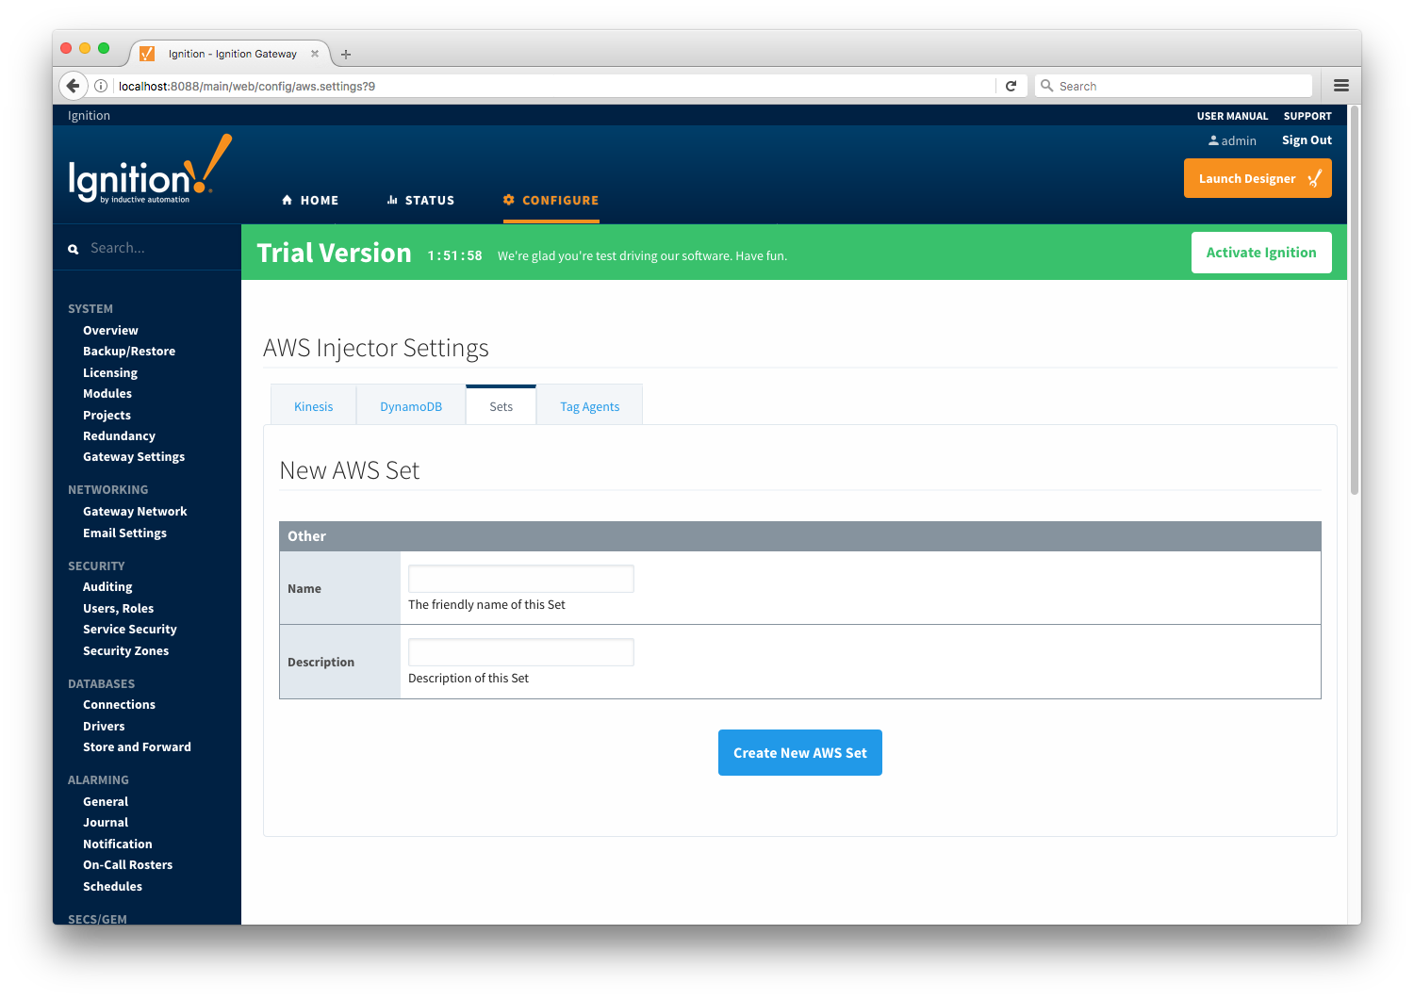Viewport: 1414px width, 1000px height.
Task: Close the Ignition Gateway browser tab
Action: point(315,54)
